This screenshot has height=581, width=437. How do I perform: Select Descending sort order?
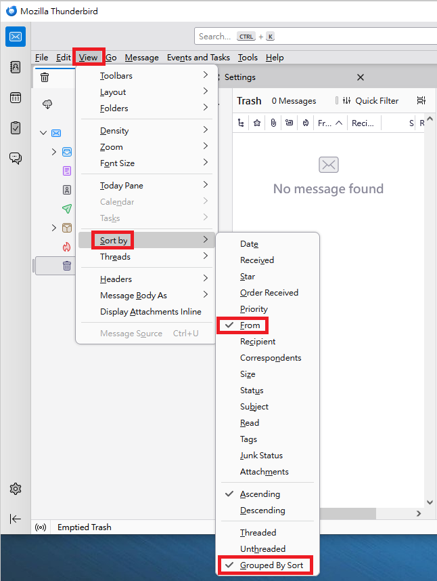point(268,510)
